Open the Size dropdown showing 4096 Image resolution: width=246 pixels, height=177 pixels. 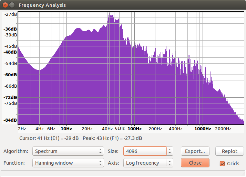coord(148,151)
